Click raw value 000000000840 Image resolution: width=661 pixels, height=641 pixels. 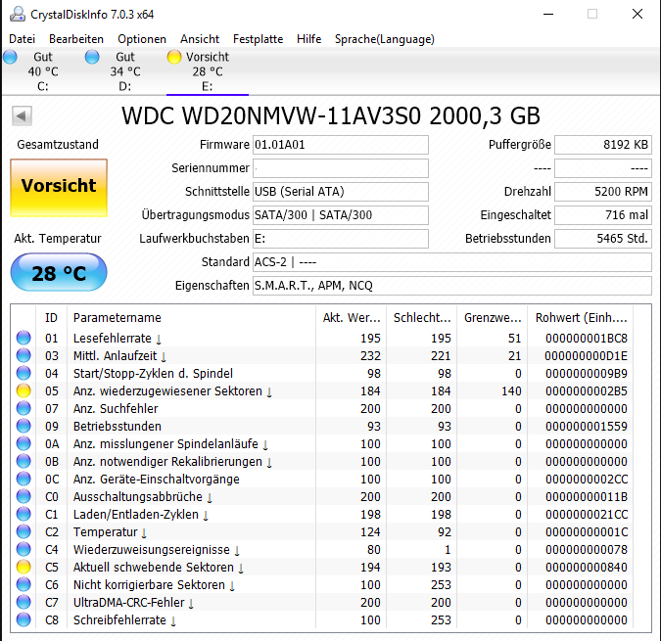click(x=586, y=568)
